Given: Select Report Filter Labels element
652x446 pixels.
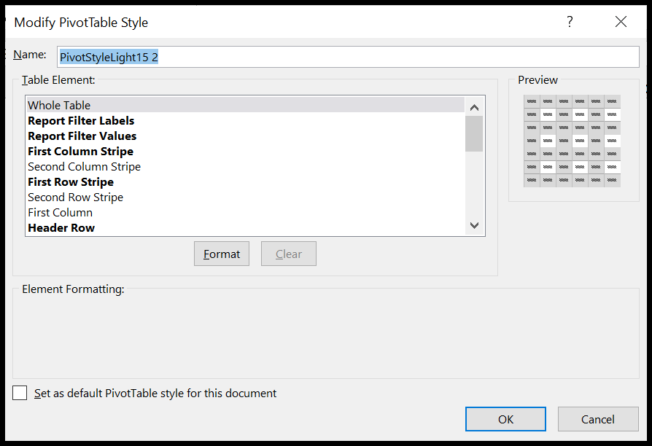Looking at the screenshot, I should tap(81, 120).
